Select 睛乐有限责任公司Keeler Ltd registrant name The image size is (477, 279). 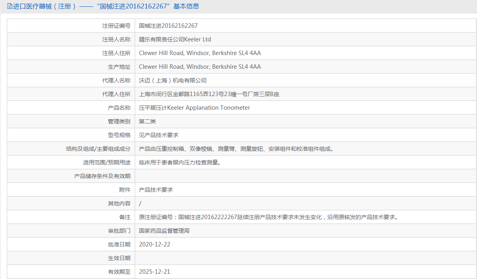pos(175,39)
